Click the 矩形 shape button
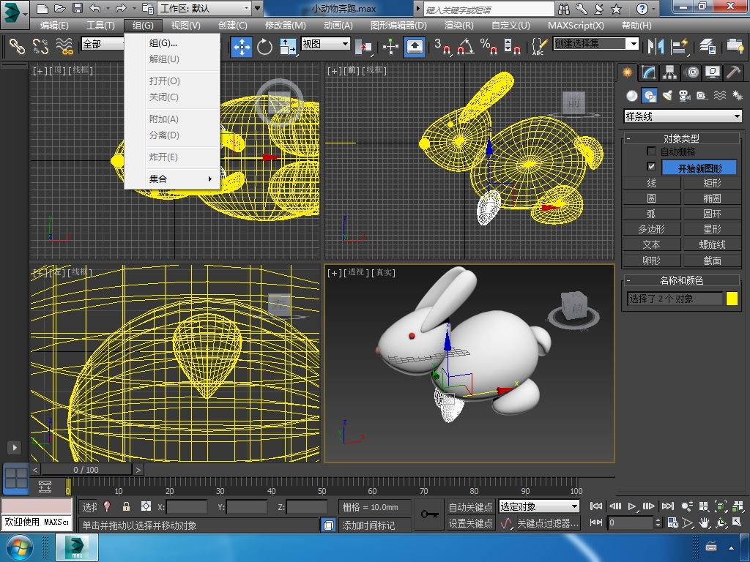The height and width of the screenshot is (562, 750). tap(712, 183)
